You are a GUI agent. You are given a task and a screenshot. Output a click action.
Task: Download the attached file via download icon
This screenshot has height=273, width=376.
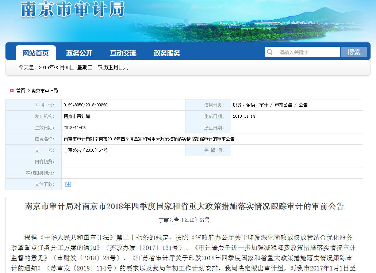pyautogui.click(x=68, y=184)
